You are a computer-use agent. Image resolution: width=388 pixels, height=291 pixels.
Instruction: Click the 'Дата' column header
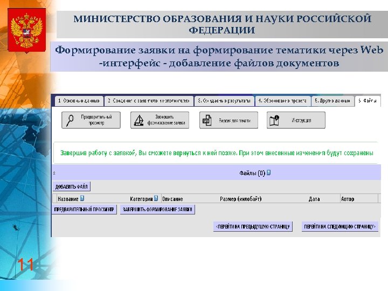[x=314, y=199]
